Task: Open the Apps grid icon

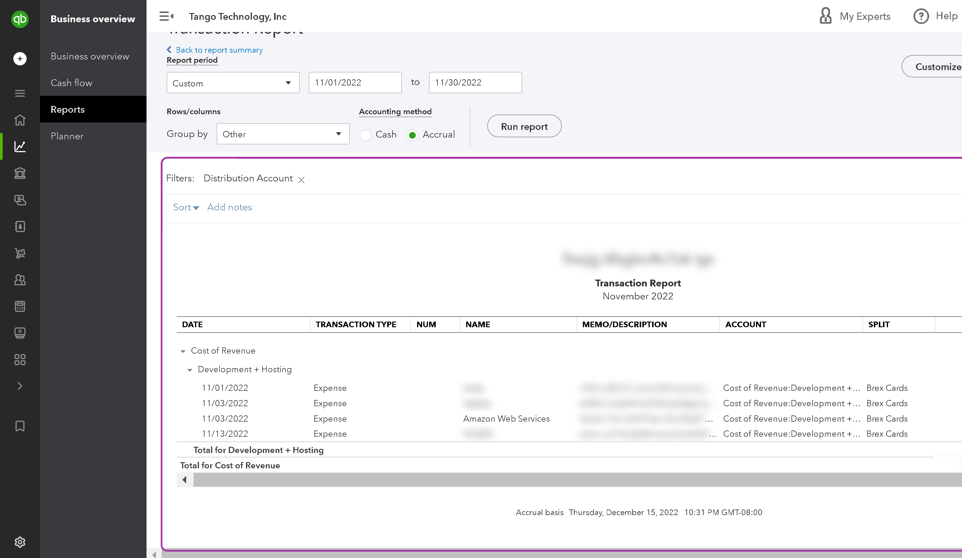Action: [x=20, y=359]
